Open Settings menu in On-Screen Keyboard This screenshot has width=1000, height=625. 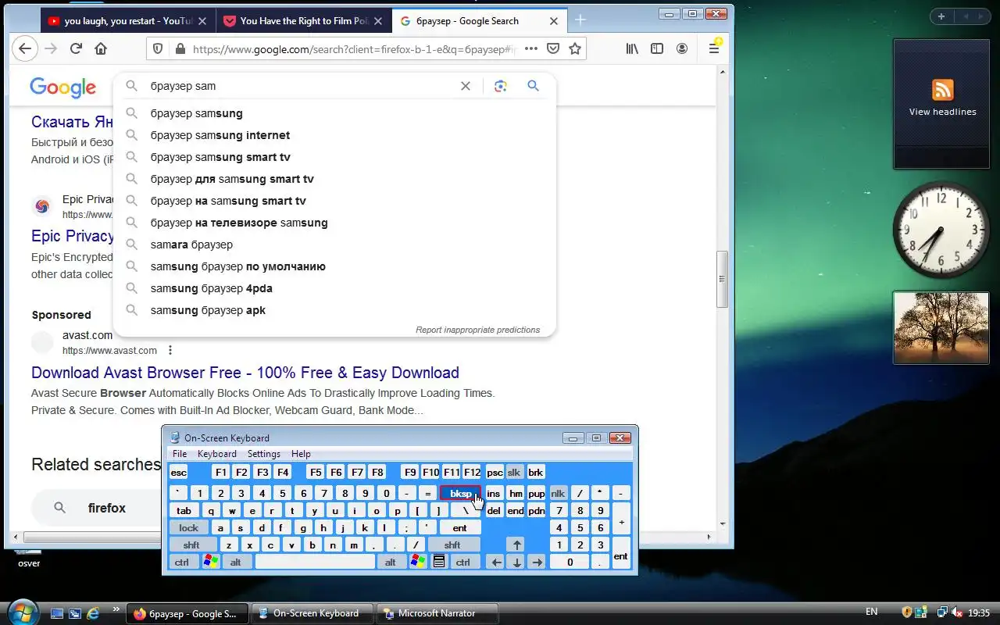(264, 454)
